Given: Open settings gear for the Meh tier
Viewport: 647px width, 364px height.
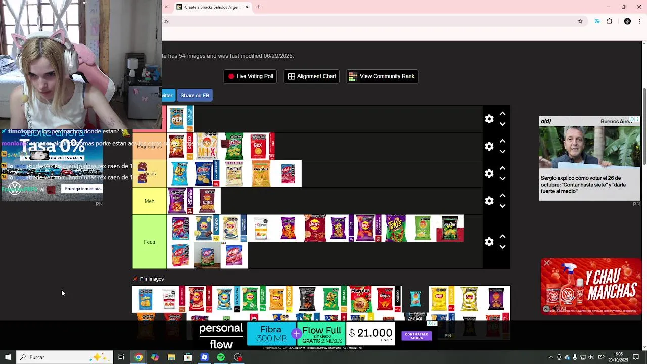Looking at the screenshot, I should pos(489,201).
